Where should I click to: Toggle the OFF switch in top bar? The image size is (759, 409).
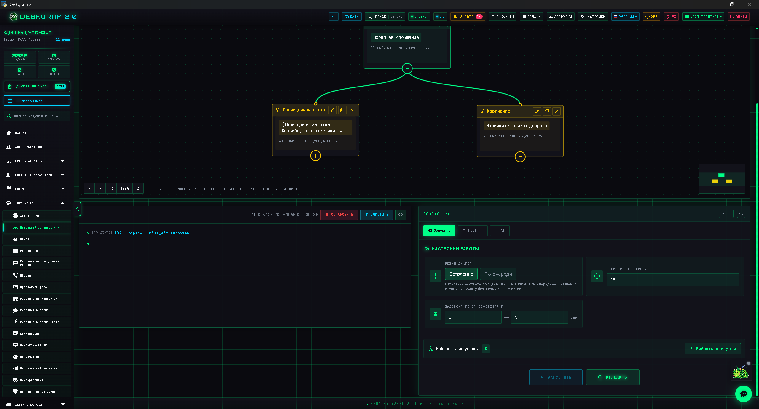[x=651, y=17]
